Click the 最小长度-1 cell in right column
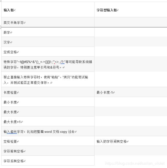This screenshot has width=167, height=168. click(x=105, y=92)
